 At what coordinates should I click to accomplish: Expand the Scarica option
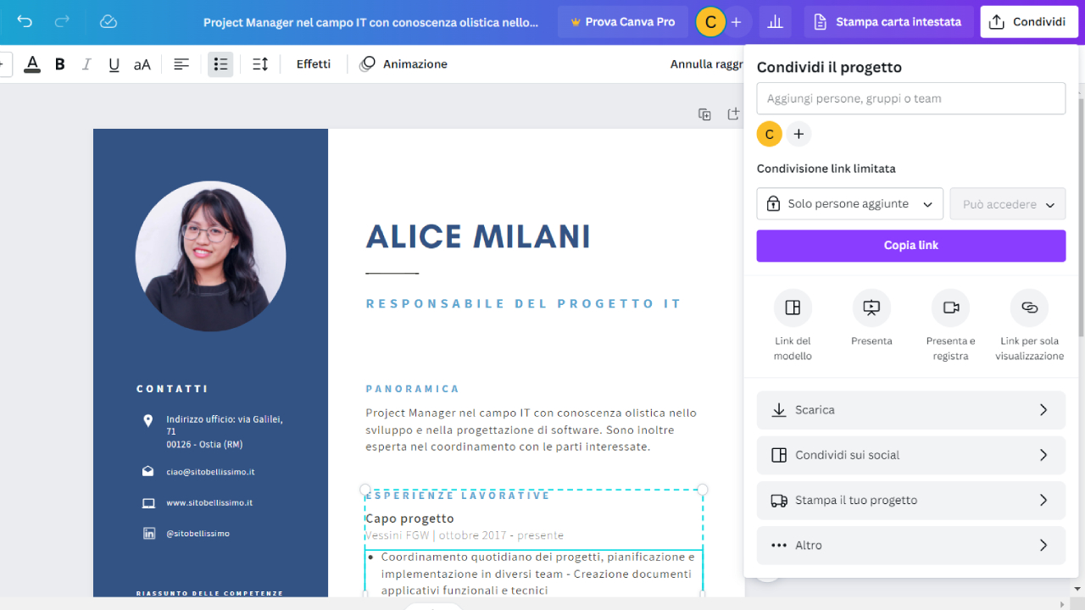(910, 410)
